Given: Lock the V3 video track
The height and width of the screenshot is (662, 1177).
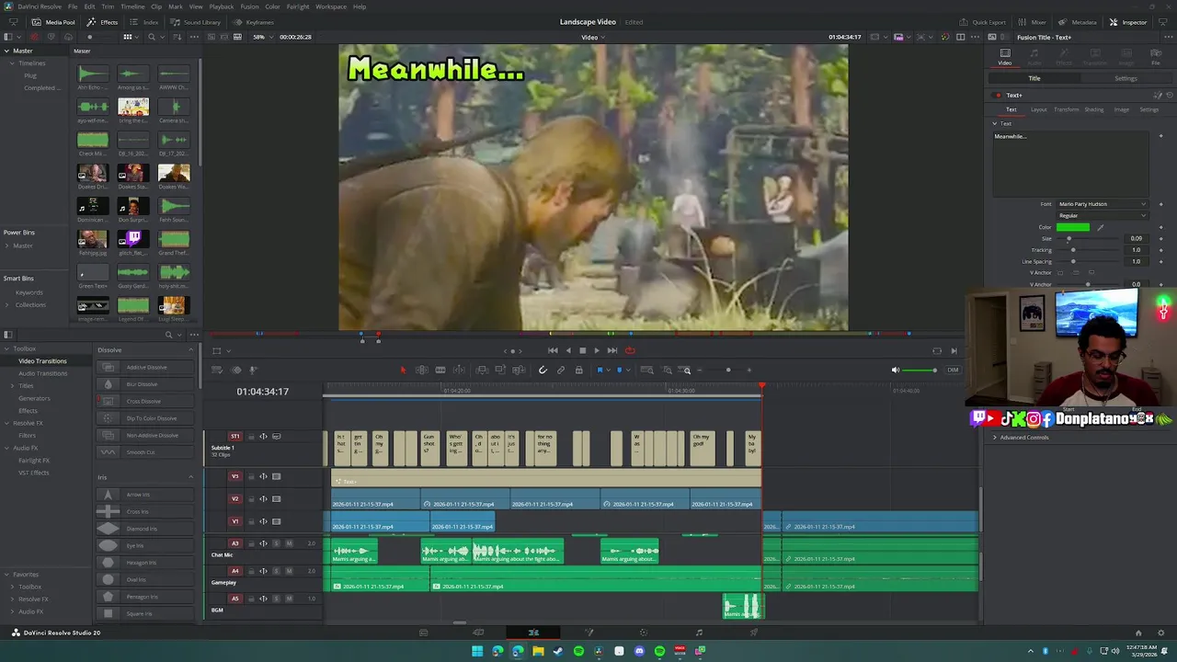Looking at the screenshot, I should [251, 476].
